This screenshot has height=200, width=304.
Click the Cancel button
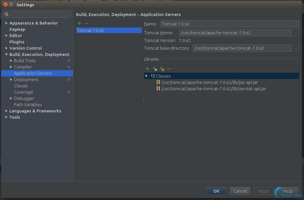click(x=240, y=191)
